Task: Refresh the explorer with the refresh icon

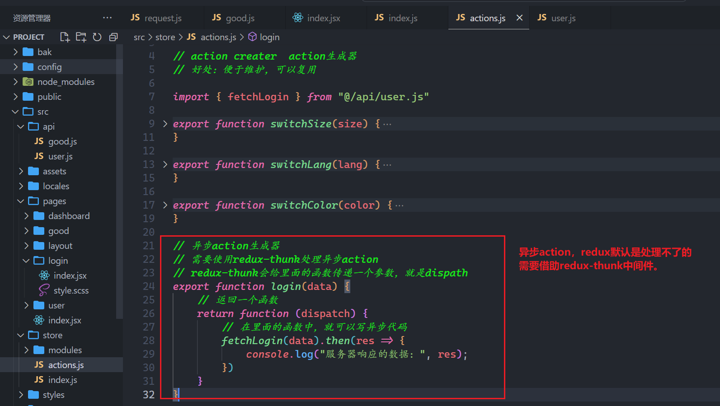Action: tap(97, 37)
